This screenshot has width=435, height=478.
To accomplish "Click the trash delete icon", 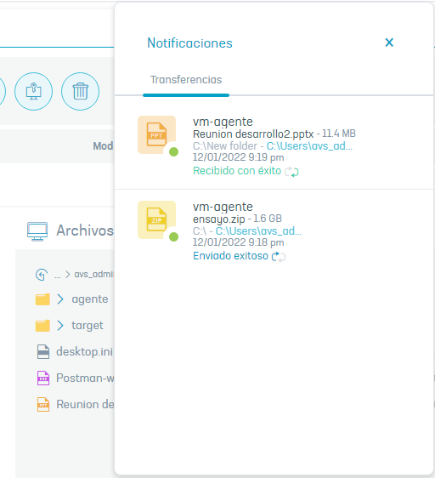I will click(80, 91).
